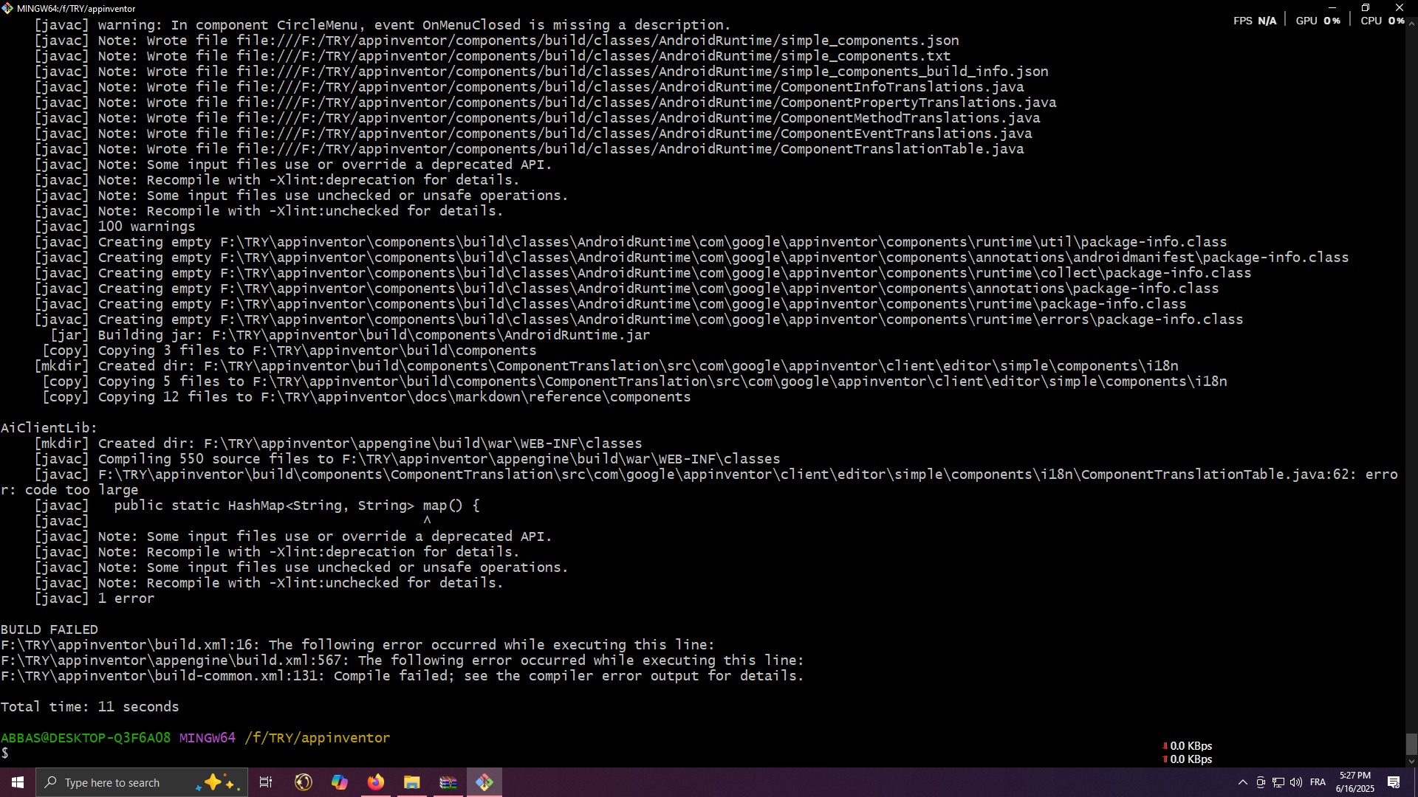Click the CPU 0% overlay readout
The width and height of the screenshot is (1418, 797).
1383,21
